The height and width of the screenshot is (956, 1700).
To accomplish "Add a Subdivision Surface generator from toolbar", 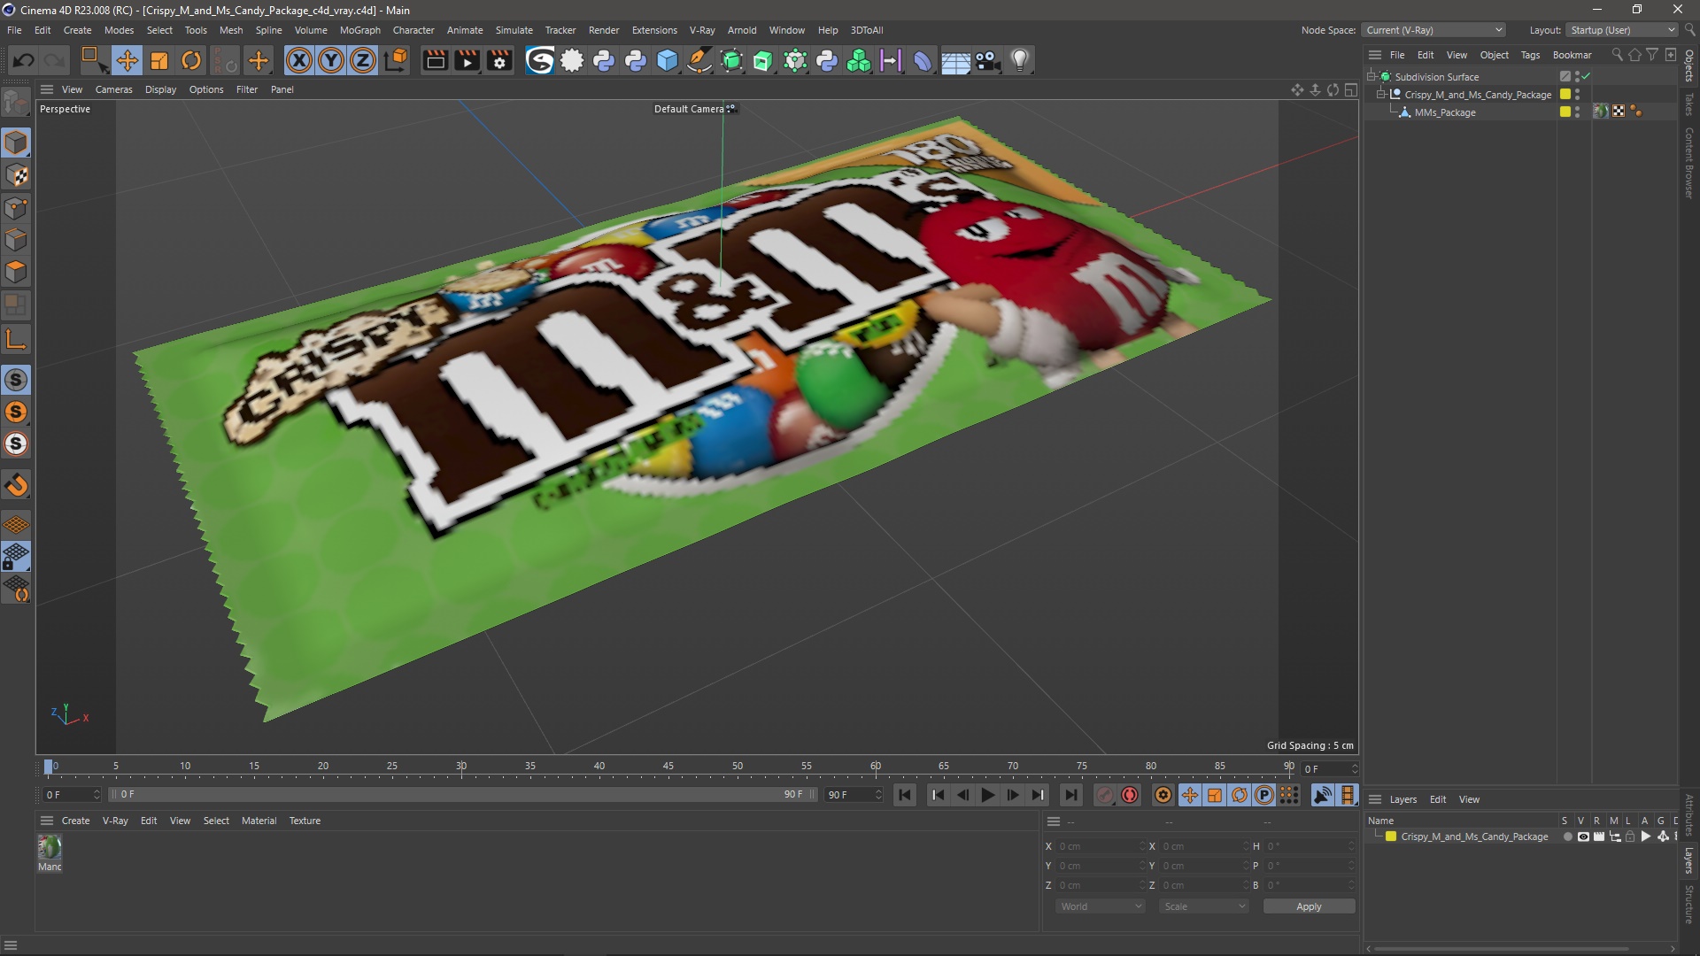I will click(731, 60).
